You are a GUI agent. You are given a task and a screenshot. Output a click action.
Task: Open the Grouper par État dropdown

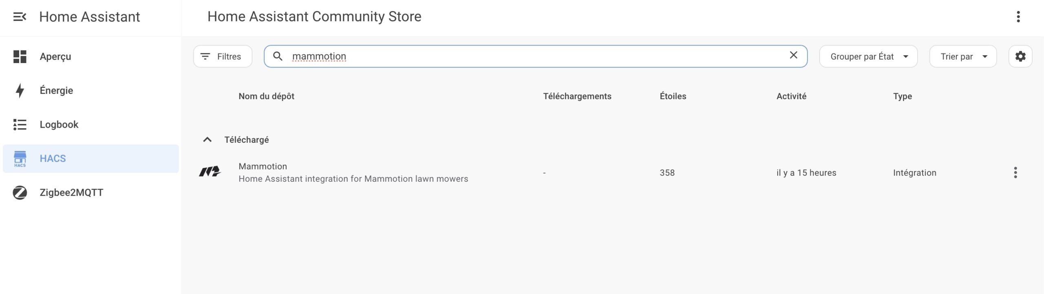868,56
